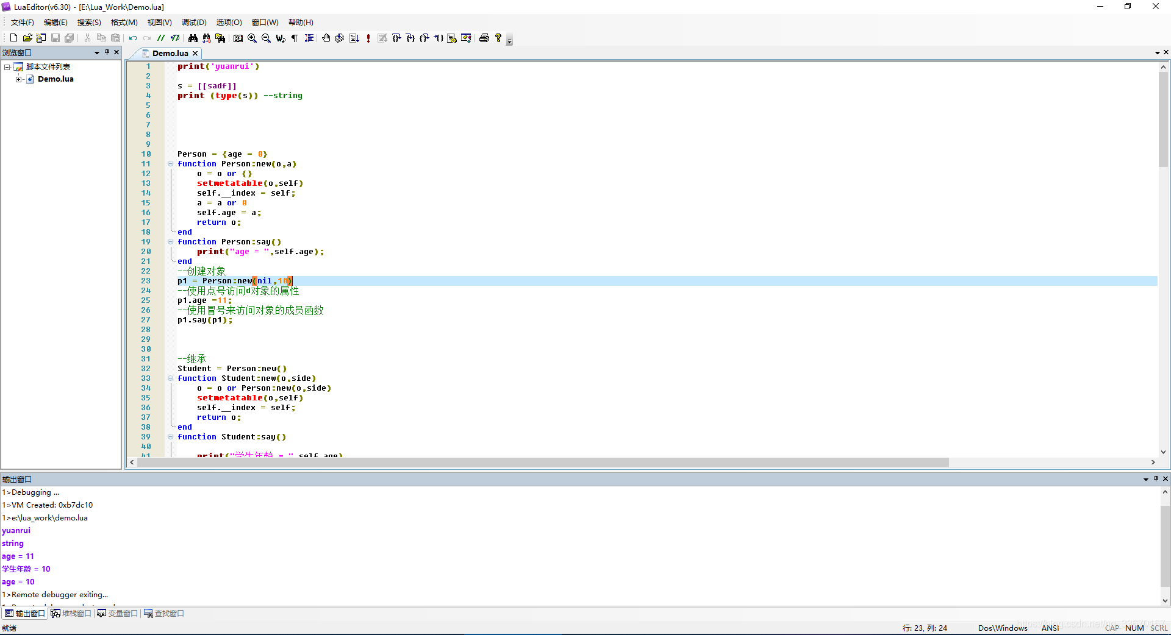1171x635 pixels.
Task: Open the 文件(F) menu
Action: click(x=23, y=23)
